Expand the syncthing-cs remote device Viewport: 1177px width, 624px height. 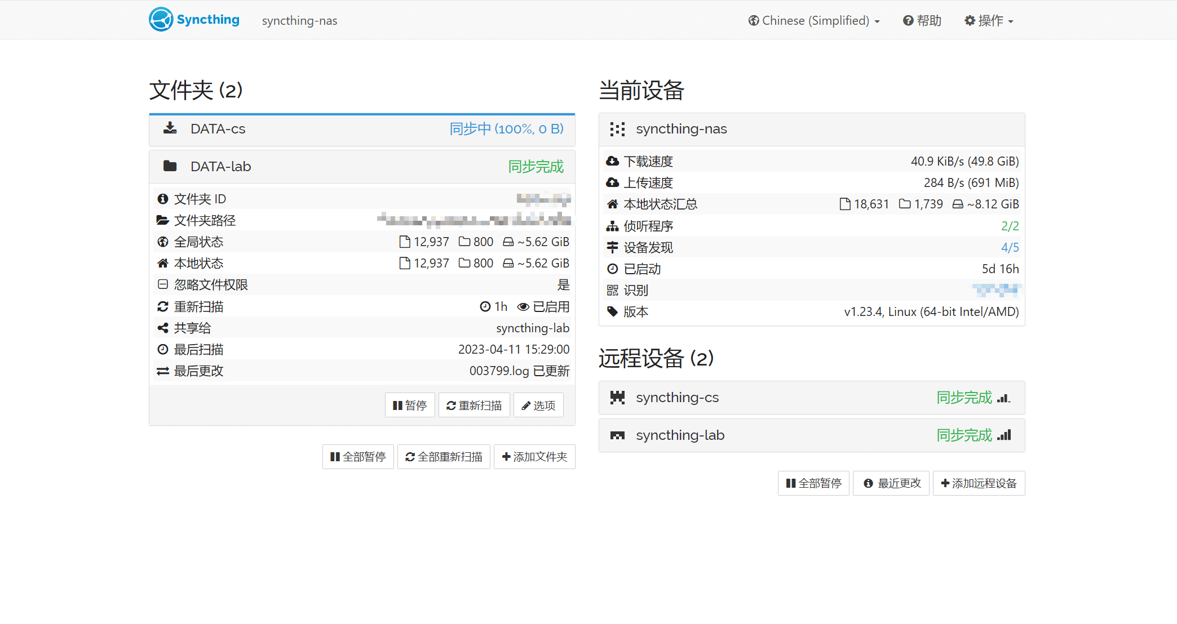point(812,398)
